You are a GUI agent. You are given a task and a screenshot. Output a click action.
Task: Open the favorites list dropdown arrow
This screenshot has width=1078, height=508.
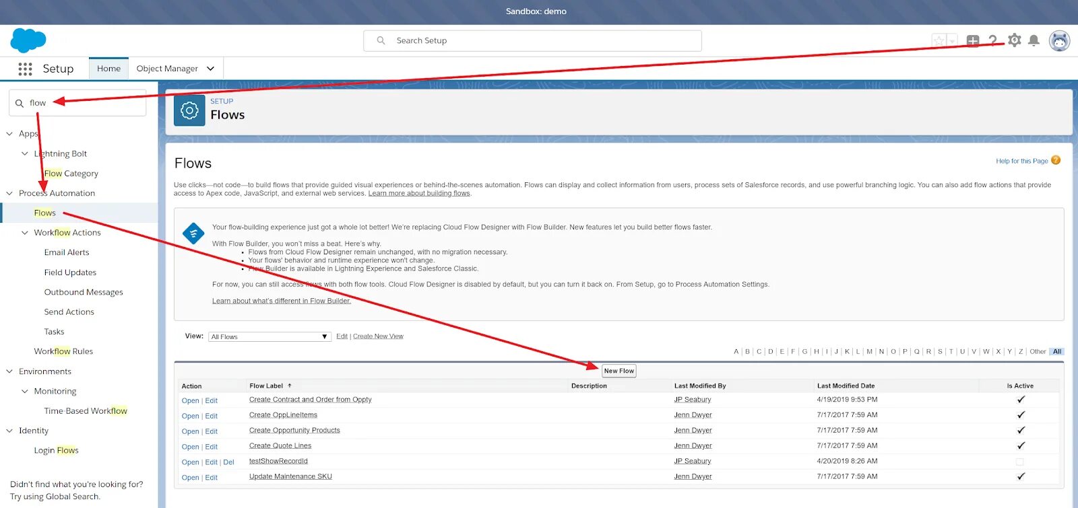[952, 41]
